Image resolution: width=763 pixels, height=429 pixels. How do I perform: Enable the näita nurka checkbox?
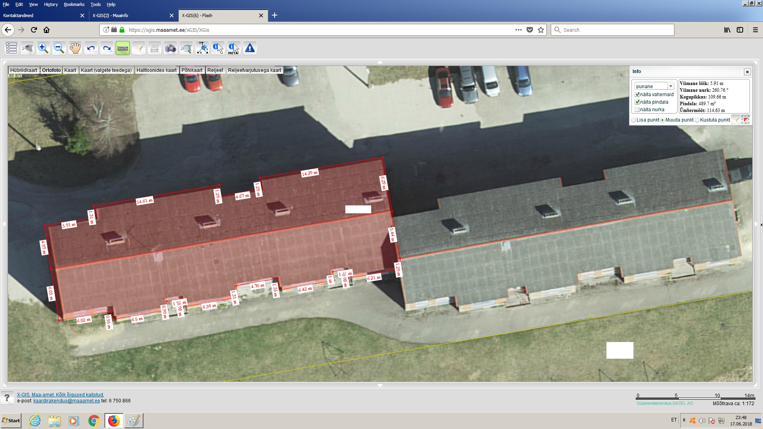(x=637, y=110)
